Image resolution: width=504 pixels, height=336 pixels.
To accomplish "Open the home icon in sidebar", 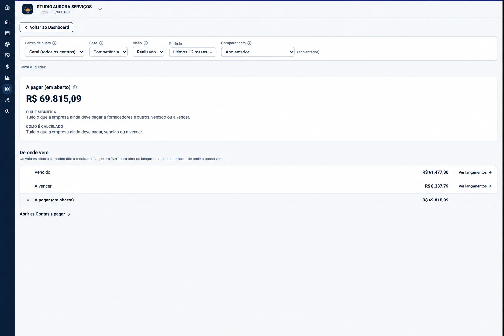I will [x=7, y=22].
